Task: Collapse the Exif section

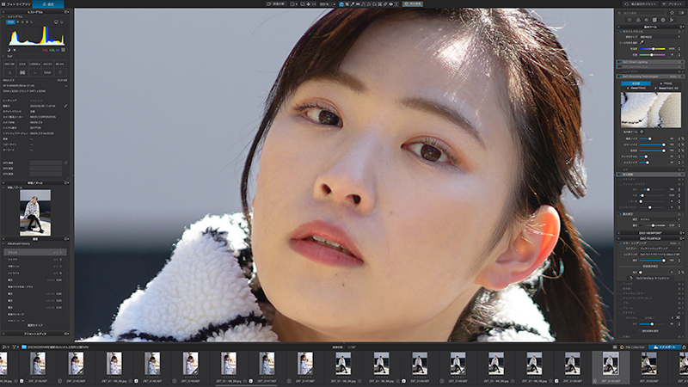Action: (3, 56)
